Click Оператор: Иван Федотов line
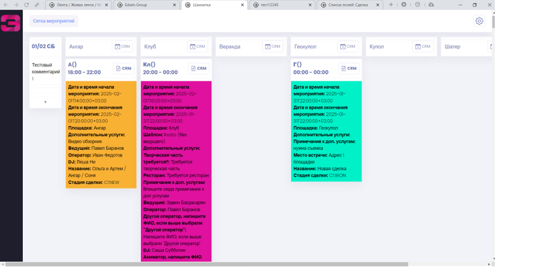 click(95, 155)
